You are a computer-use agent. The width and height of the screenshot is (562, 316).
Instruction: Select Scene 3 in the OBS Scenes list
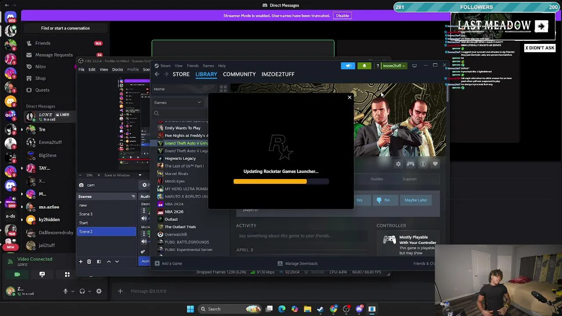(107, 214)
